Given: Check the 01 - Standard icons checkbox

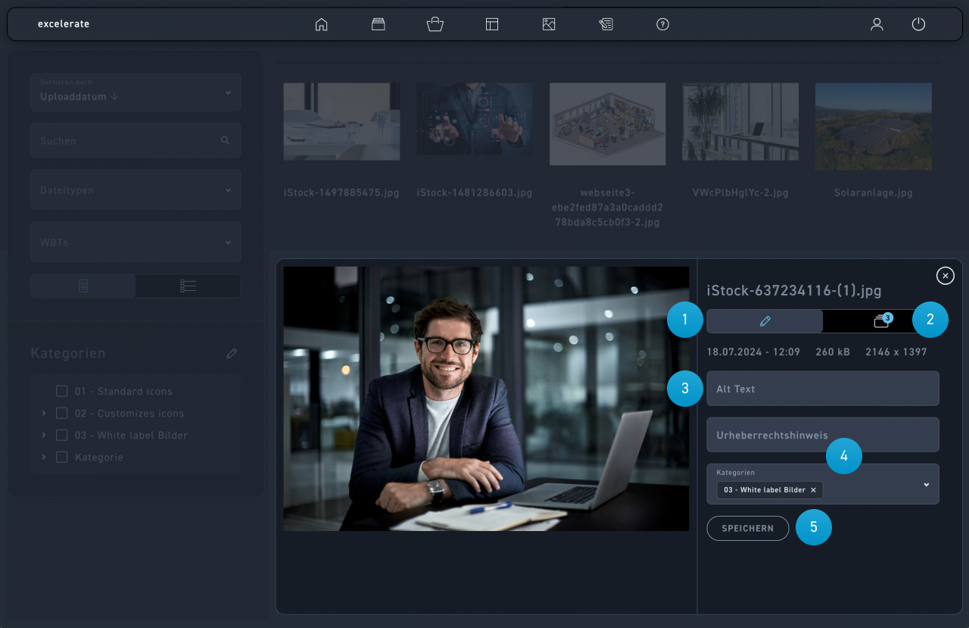Looking at the screenshot, I should 62,392.
